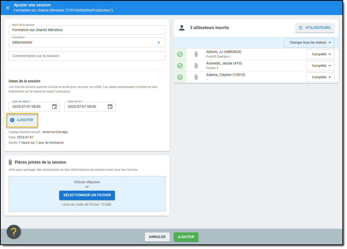Open the Formateur selector
This screenshot has height=249, width=347.
[x=87, y=43]
